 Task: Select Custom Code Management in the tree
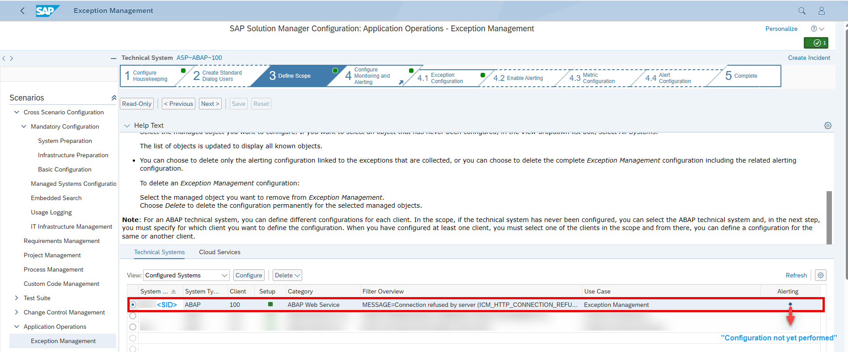pos(62,284)
